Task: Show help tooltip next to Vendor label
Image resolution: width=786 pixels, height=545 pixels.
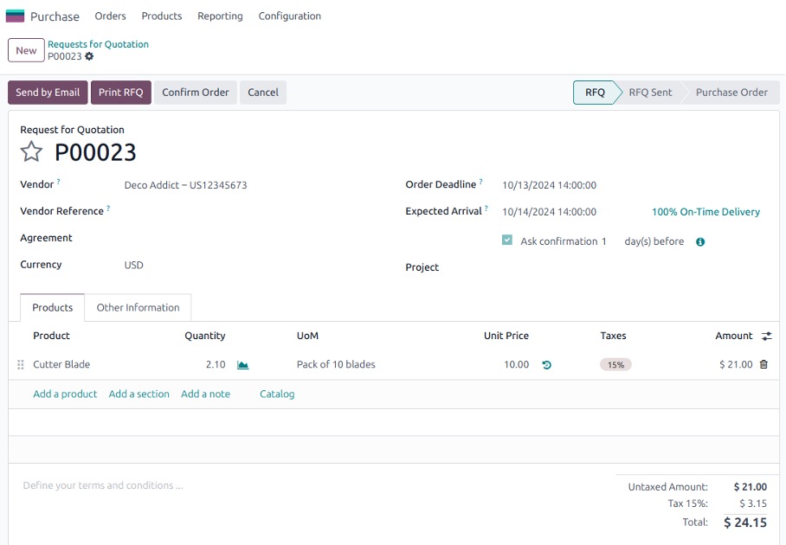Action: coord(58,182)
